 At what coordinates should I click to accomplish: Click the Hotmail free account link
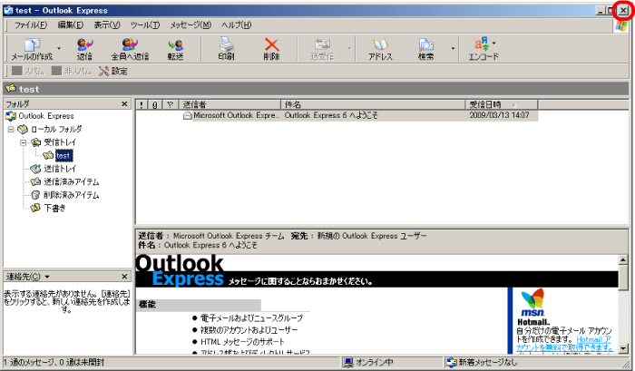tap(564, 344)
